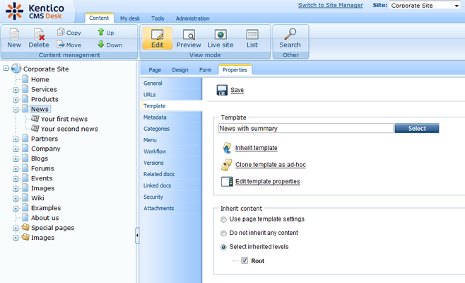Switch to the Design tab
Viewport: 465px width, 283px height.
(x=179, y=69)
